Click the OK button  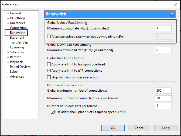click(x=113, y=128)
